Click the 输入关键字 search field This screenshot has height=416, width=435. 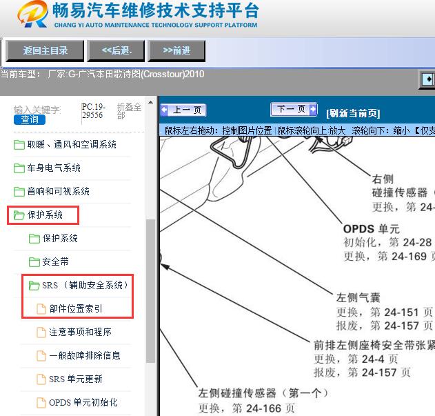click(x=37, y=110)
